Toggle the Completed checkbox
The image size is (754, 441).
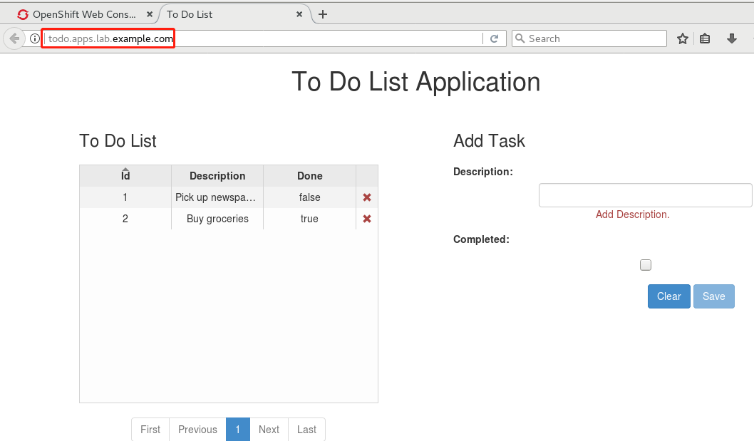click(x=646, y=265)
